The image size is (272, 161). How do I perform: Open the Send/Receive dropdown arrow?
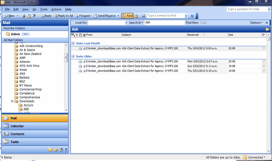click(118, 16)
